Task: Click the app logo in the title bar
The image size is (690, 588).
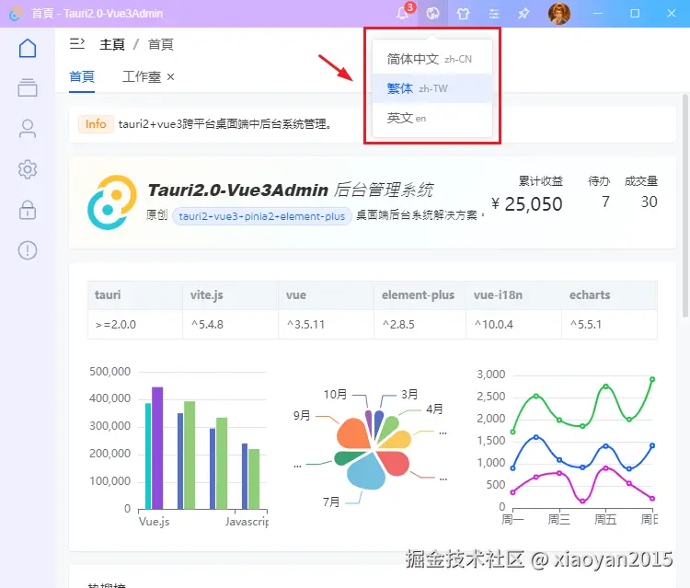Action: 16,14
